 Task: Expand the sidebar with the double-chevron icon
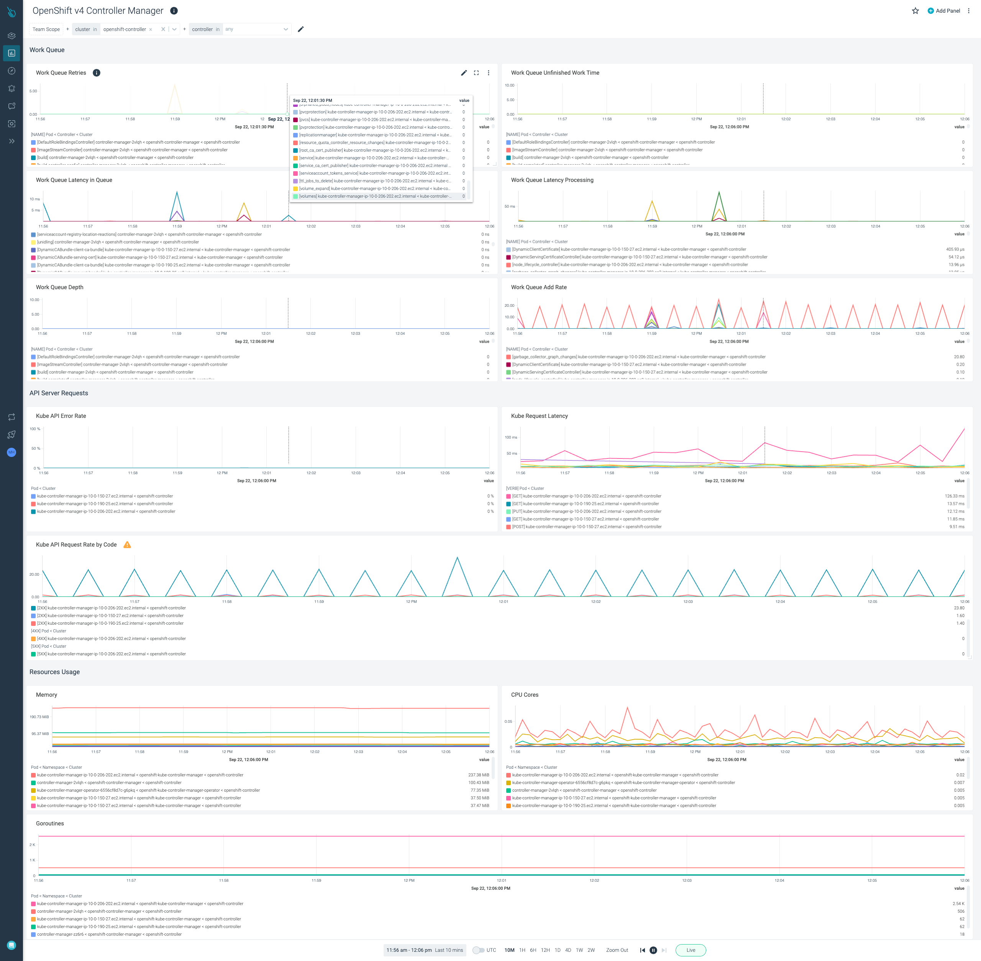click(11, 141)
